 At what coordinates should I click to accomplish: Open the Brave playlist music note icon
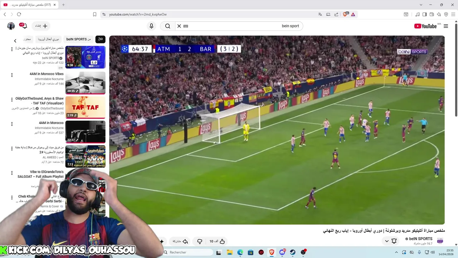click(x=418, y=14)
